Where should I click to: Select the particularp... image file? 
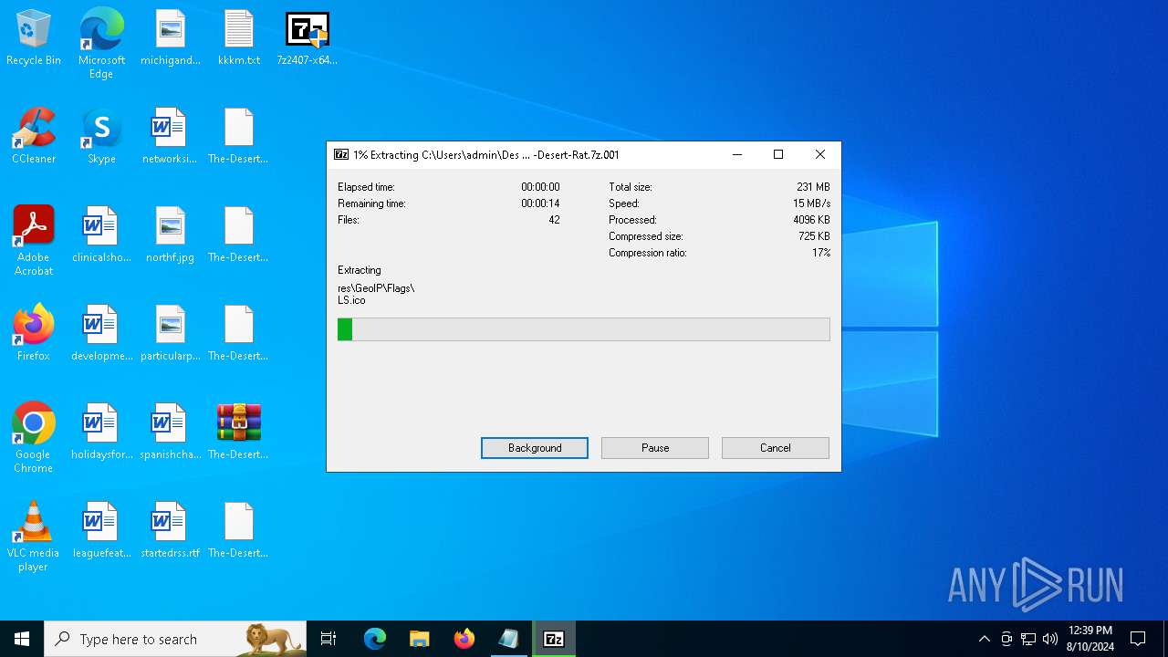[170, 334]
